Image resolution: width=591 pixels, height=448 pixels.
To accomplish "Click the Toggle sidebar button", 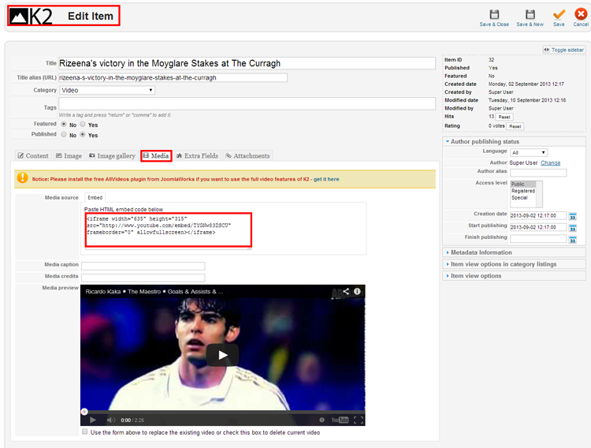I will pyautogui.click(x=564, y=50).
